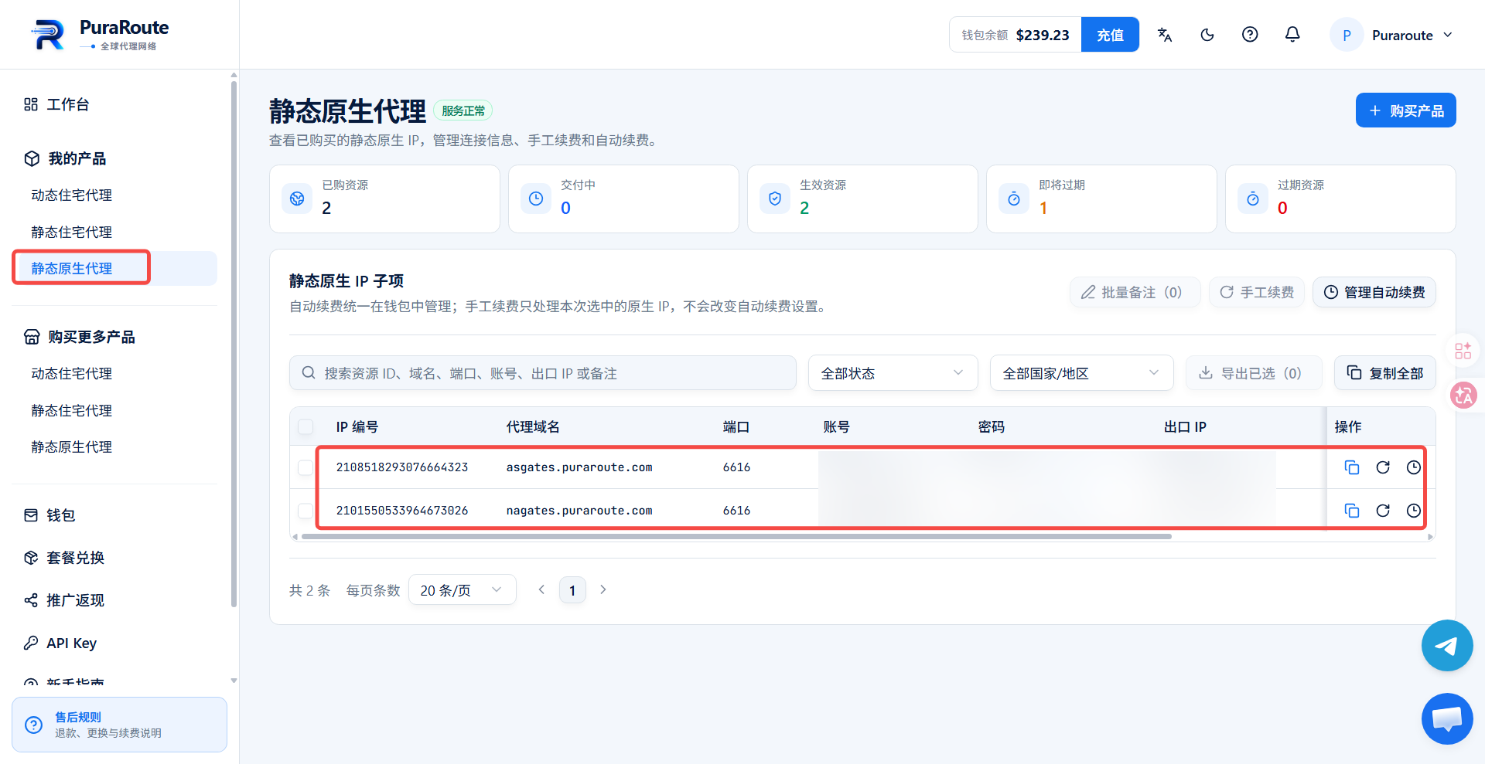Click the 购买产品 button

1406,110
